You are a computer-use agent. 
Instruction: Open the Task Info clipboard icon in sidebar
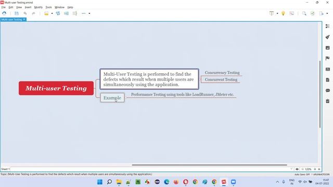tap(327, 101)
